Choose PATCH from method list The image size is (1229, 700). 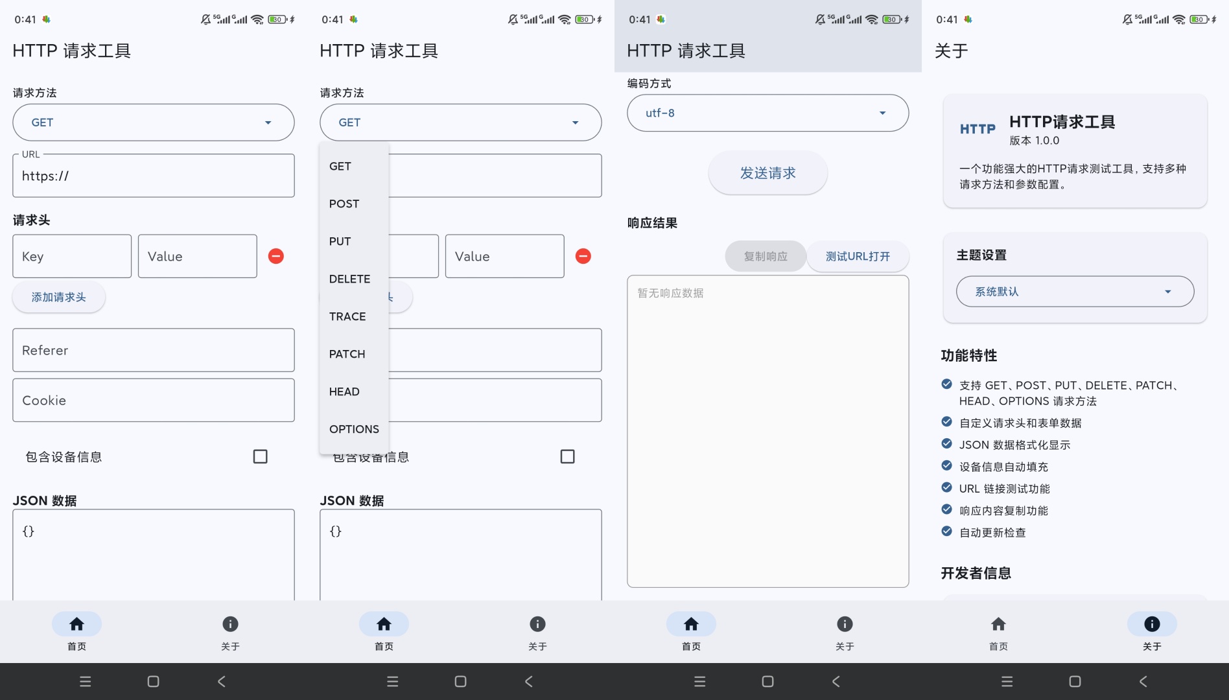click(x=354, y=354)
